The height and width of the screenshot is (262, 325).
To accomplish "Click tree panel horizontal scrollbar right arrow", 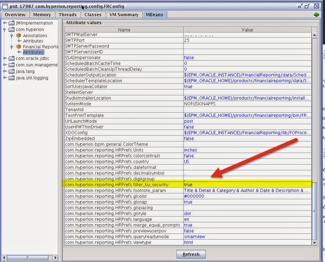I will pyautogui.click(x=55, y=258).
